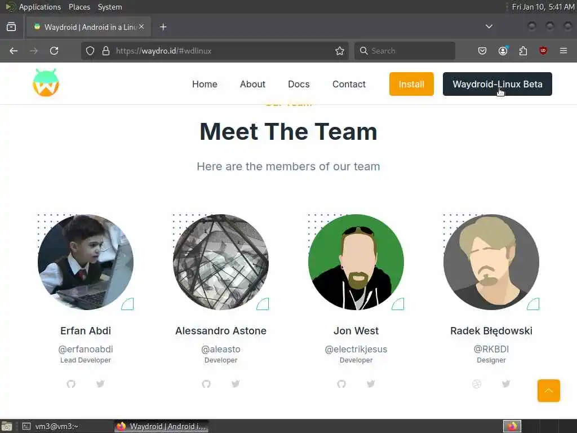Switch to the vm3@vm3 terminal taskbar item
Image resolution: width=577 pixels, height=433 pixels.
pos(66,426)
